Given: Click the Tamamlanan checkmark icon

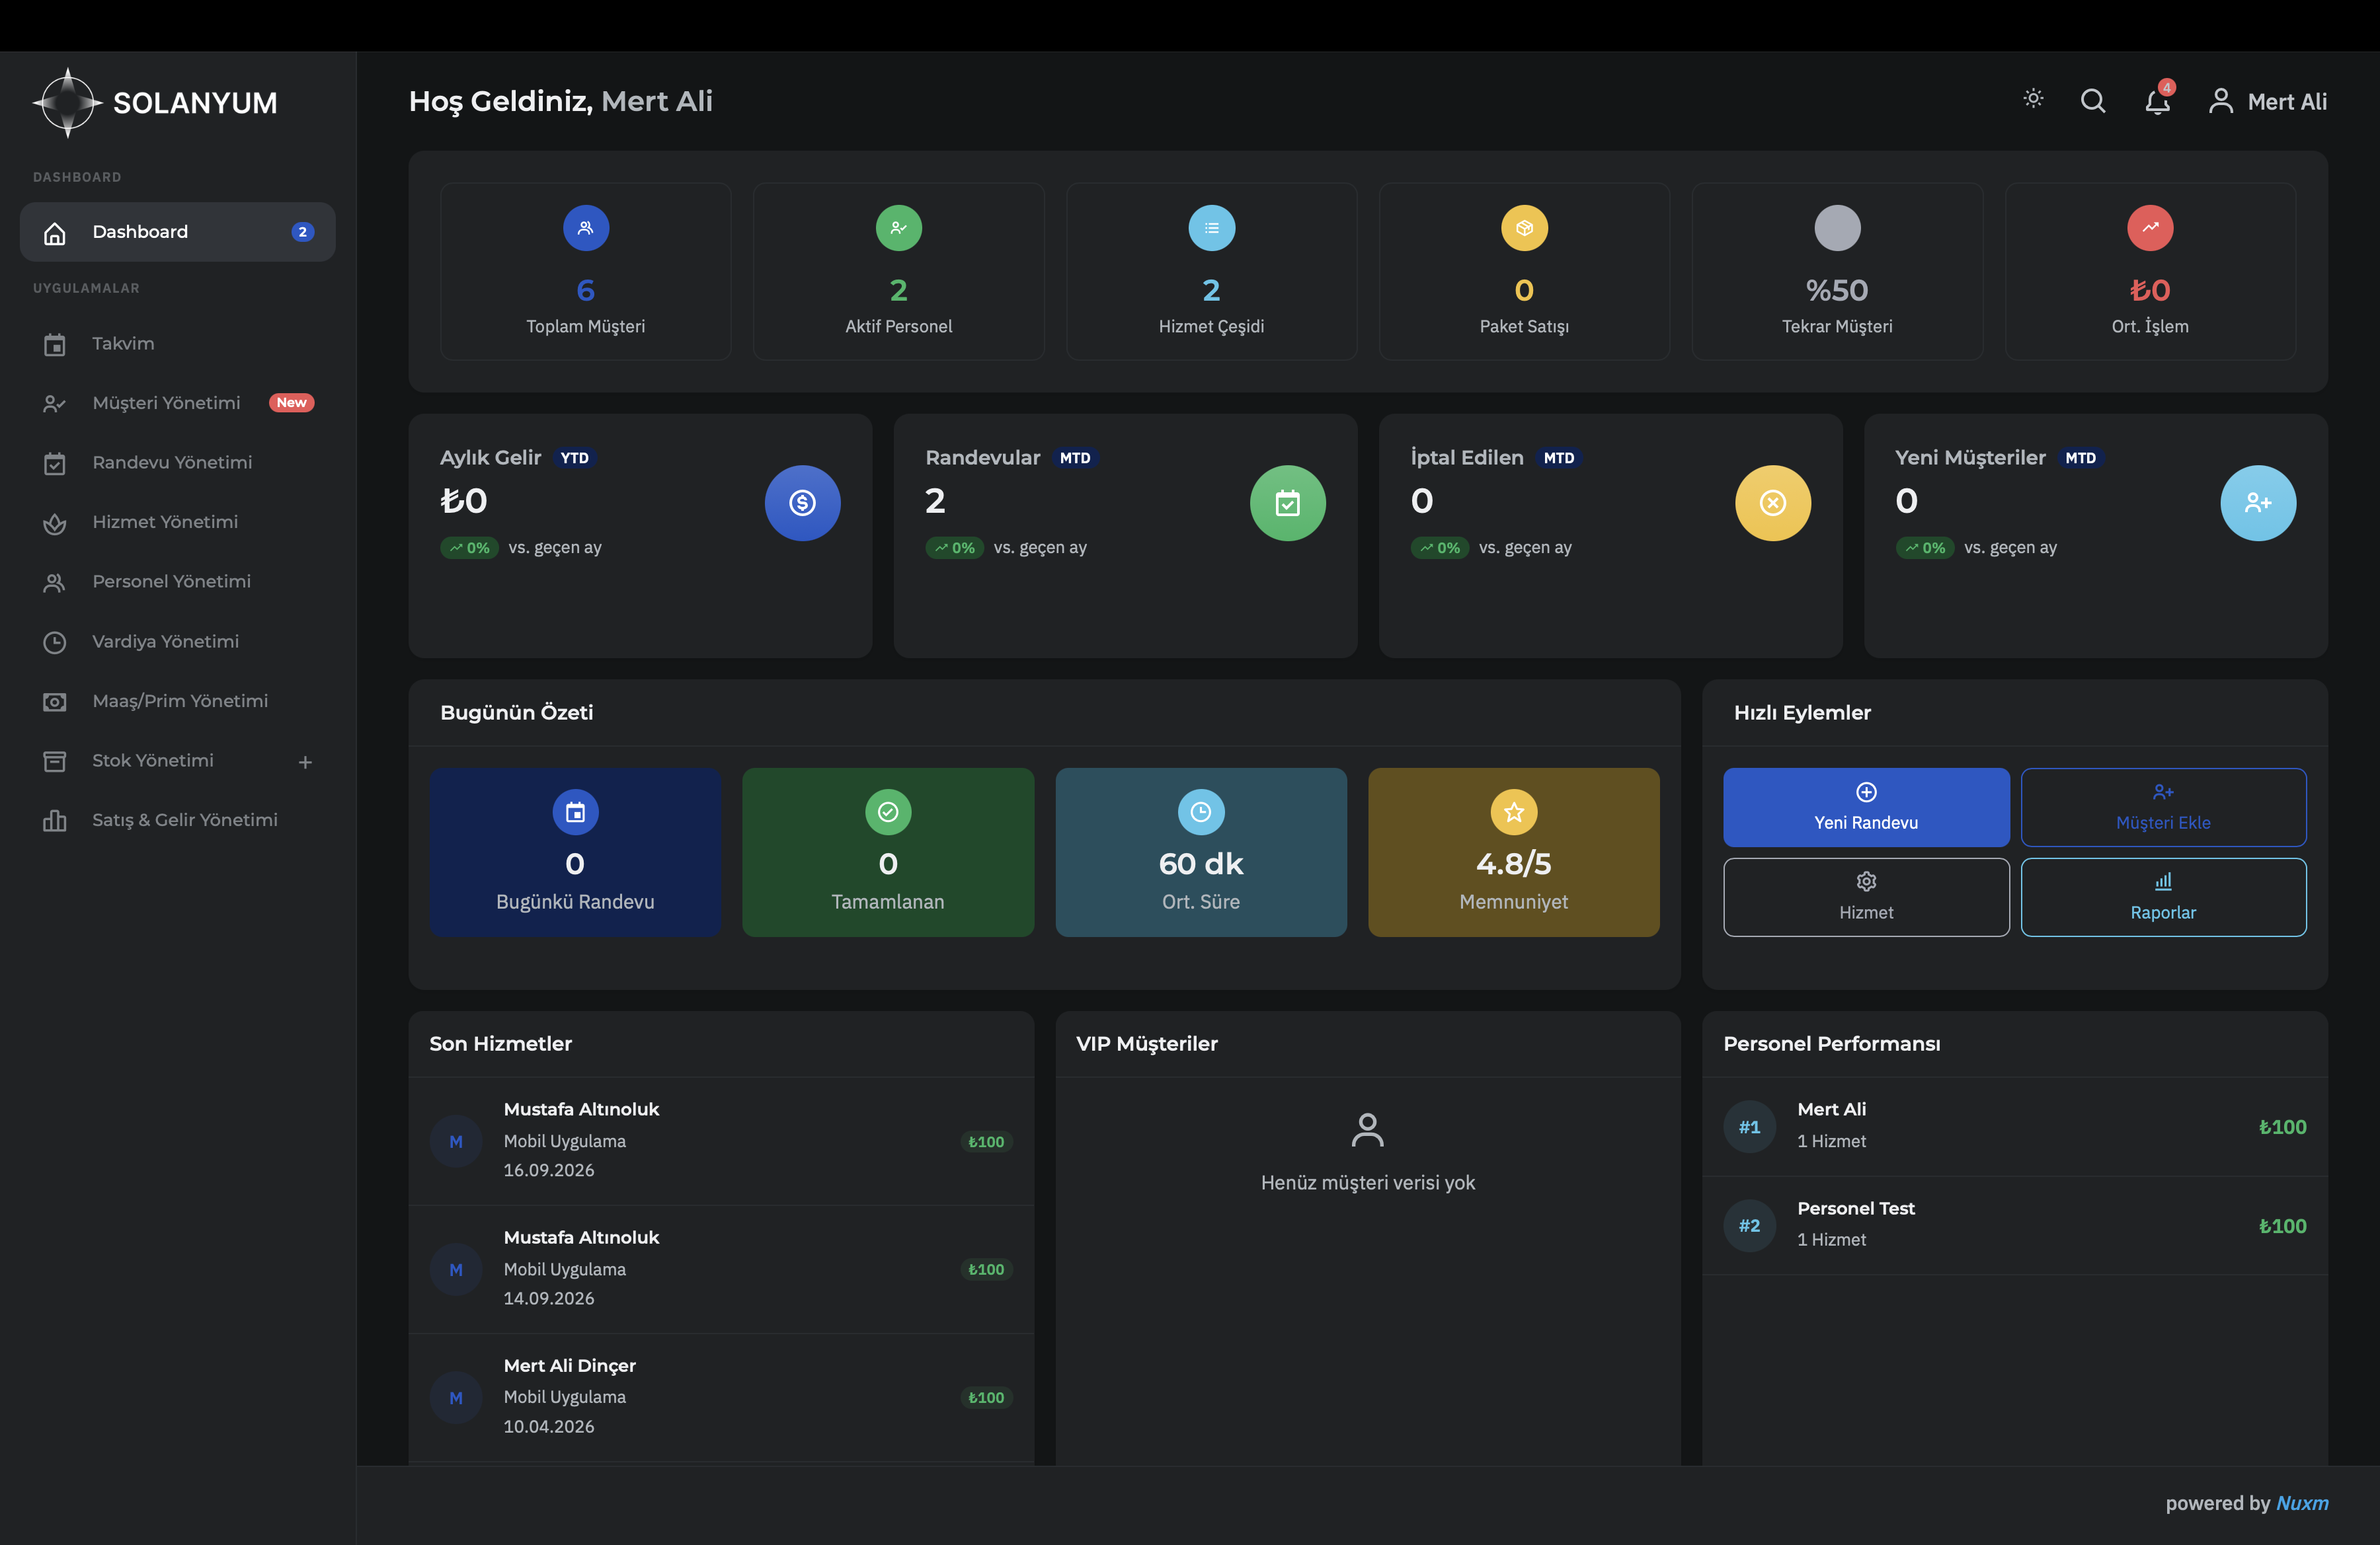Looking at the screenshot, I should (x=888, y=812).
